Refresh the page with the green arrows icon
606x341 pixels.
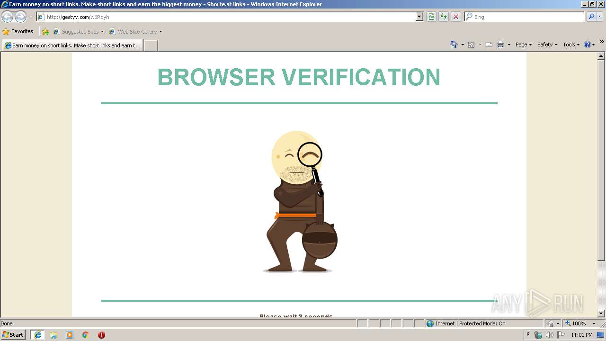(x=444, y=17)
